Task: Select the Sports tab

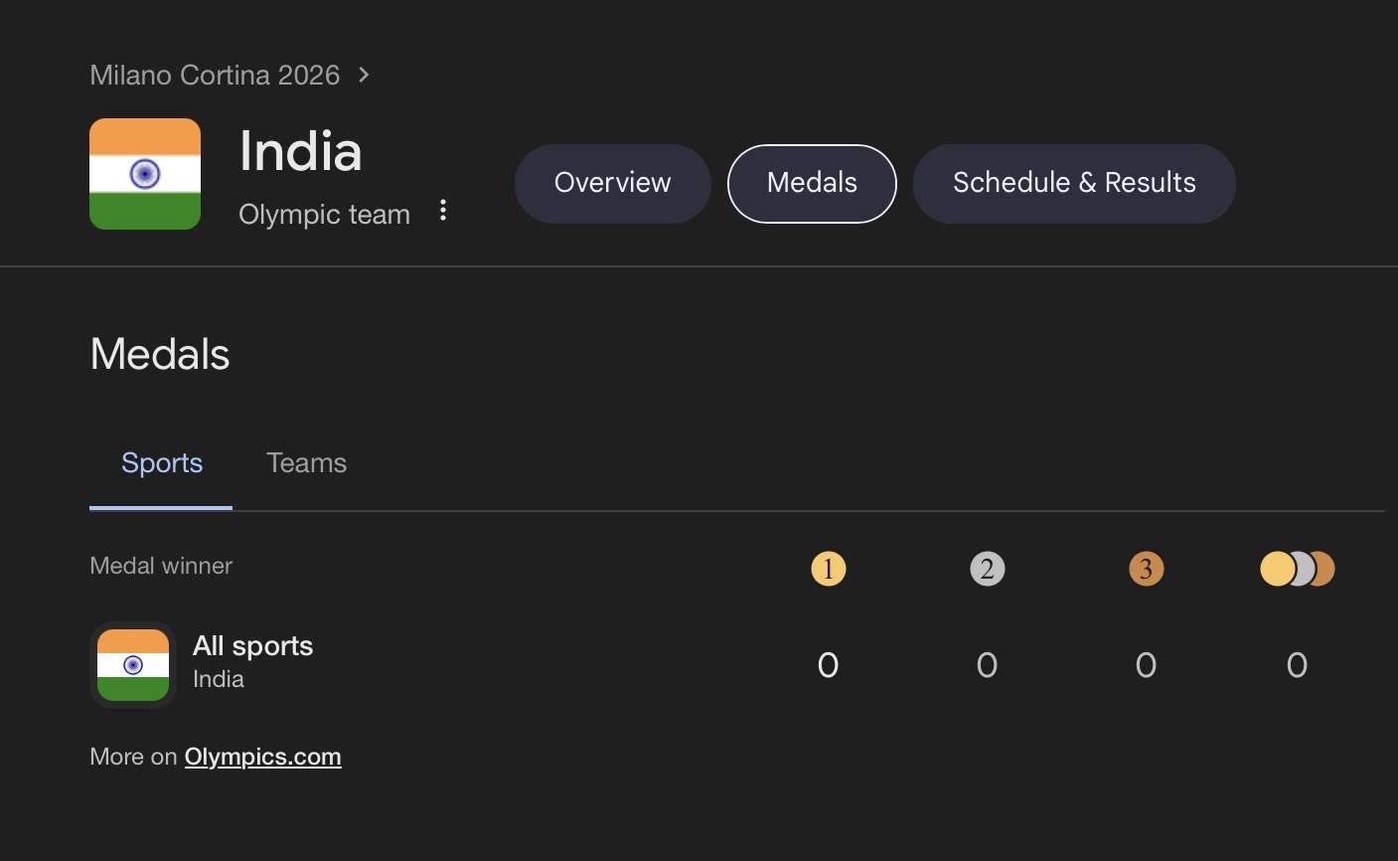Action: 161,463
